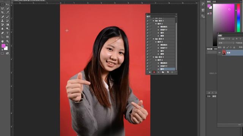Collapse the 動作 2 action
The height and width of the screenshot is (136, 243).
tap(156, 24)
